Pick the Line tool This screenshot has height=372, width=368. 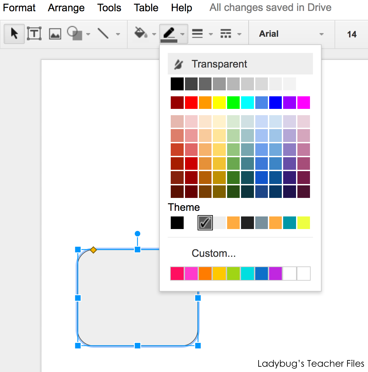(x=103, y=33)
